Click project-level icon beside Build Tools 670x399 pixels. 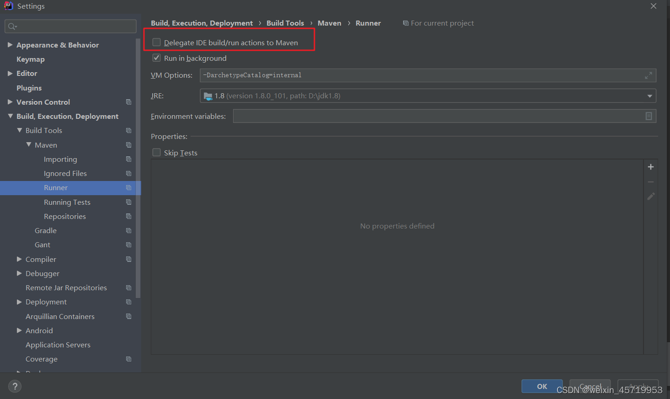tap(128, 130)
